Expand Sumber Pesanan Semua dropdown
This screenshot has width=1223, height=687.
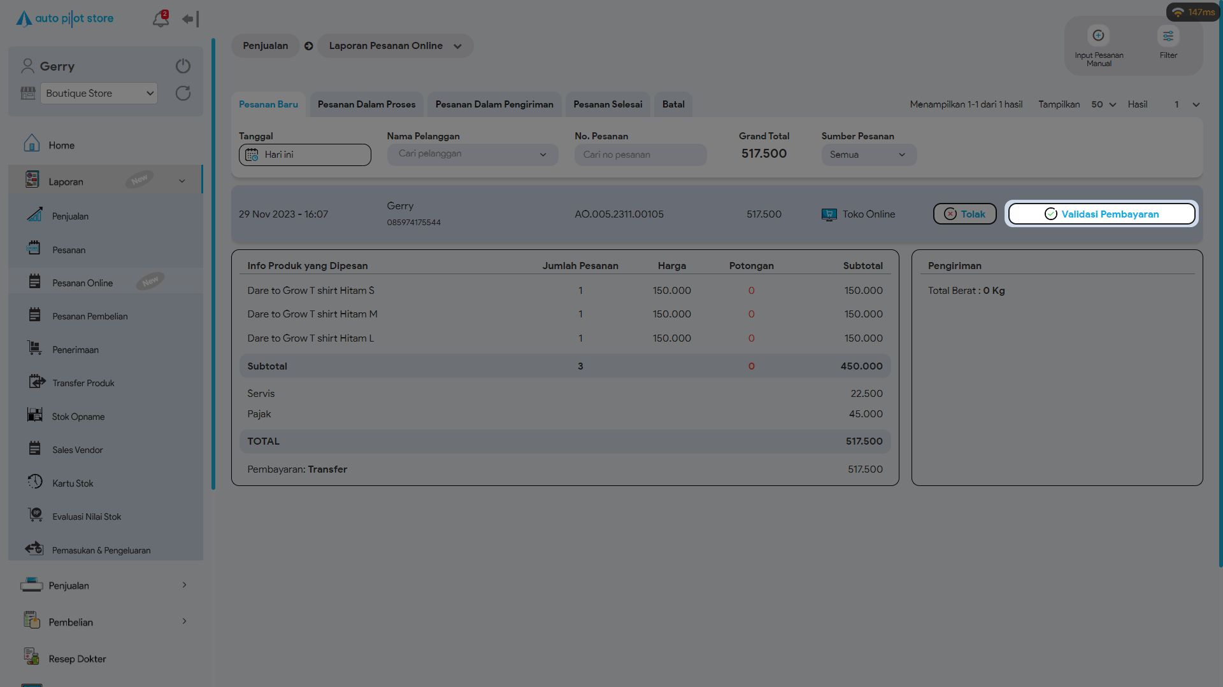868,155
